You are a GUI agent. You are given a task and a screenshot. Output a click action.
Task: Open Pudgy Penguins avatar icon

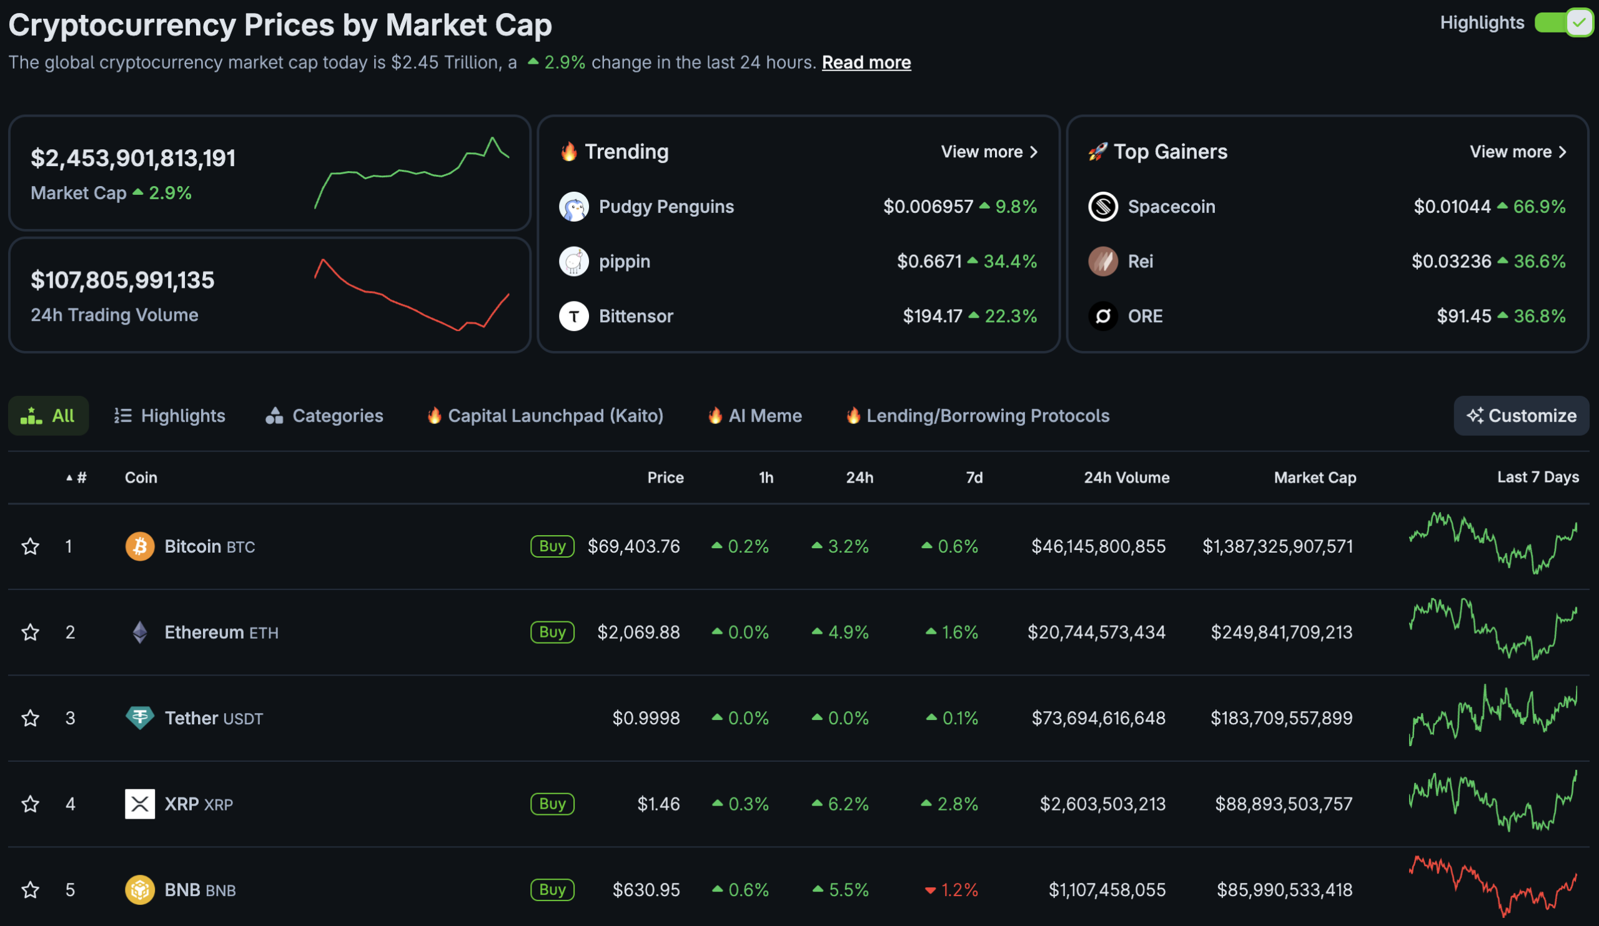(573, 207)
